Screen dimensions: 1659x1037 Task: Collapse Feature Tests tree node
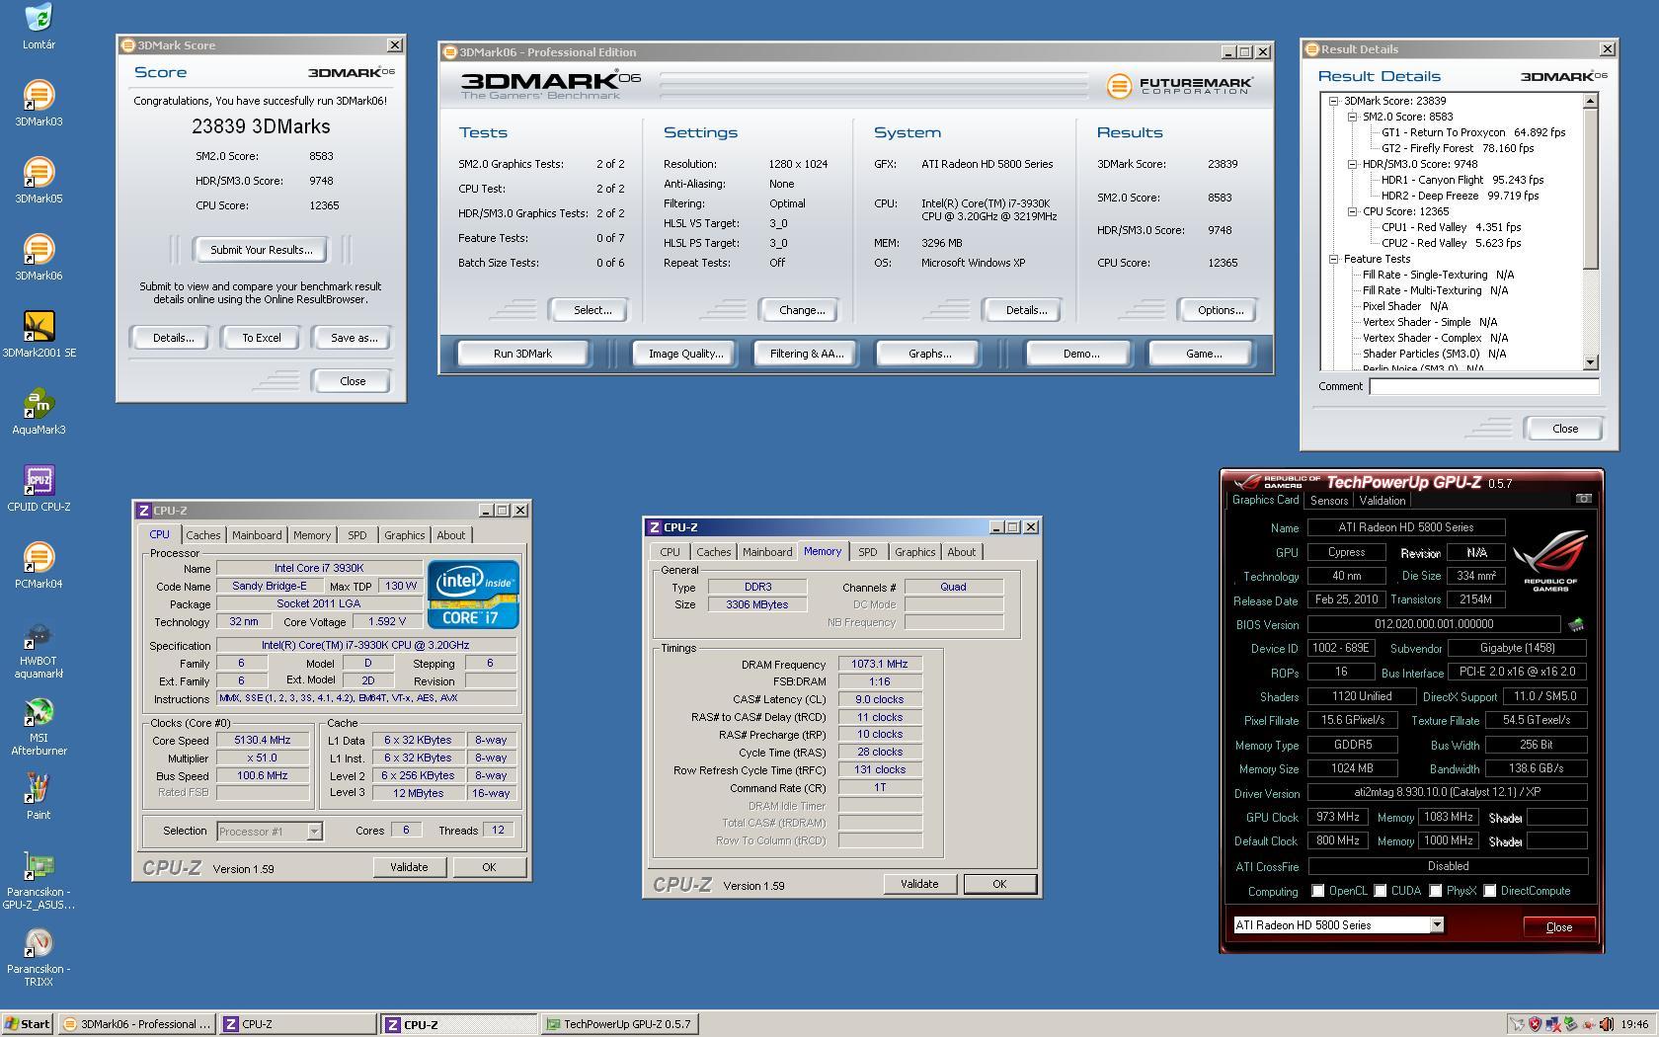(1333, 259)
